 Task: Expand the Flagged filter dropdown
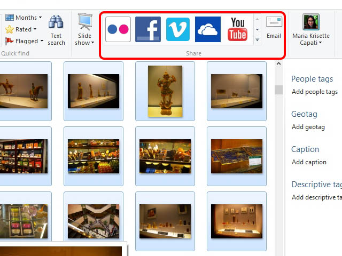(x=42, y=41)
